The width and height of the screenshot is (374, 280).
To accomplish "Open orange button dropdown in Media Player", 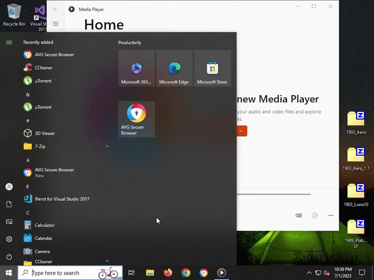I will coord(241,131).
